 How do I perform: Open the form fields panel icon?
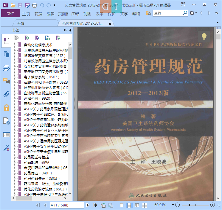pos(6,134)
